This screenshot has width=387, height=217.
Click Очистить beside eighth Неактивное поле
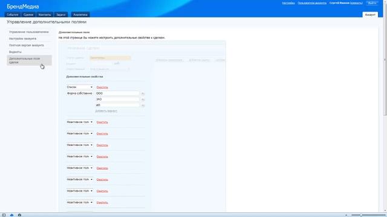click(x=102, y=203)
